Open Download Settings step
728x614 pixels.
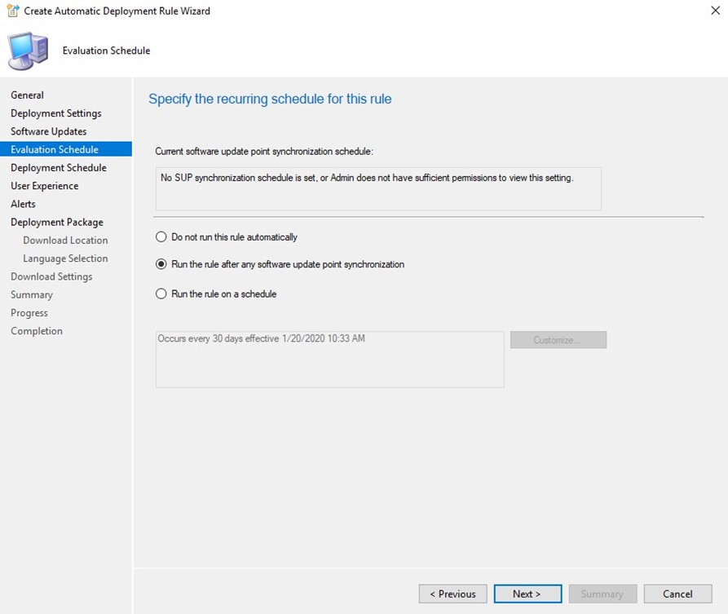pyautogui.click(x=51, y=276)
